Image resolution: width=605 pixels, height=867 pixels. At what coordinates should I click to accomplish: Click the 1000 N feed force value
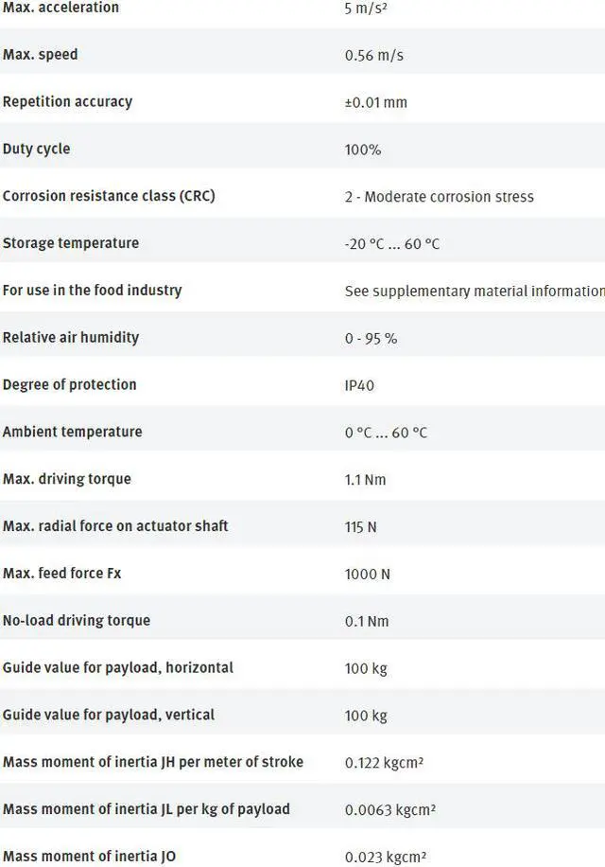click(x=367, y=575)
